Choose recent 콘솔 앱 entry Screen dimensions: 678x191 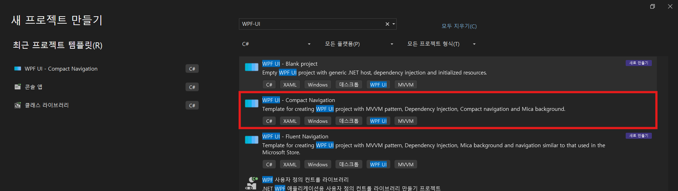[x=106, y=87]
